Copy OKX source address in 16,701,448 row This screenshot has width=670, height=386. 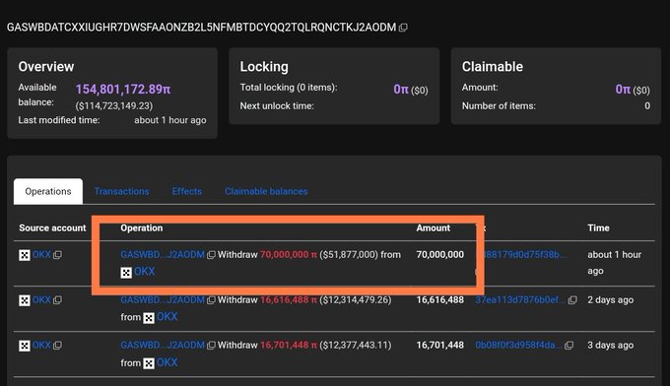(x=58, y=346)
